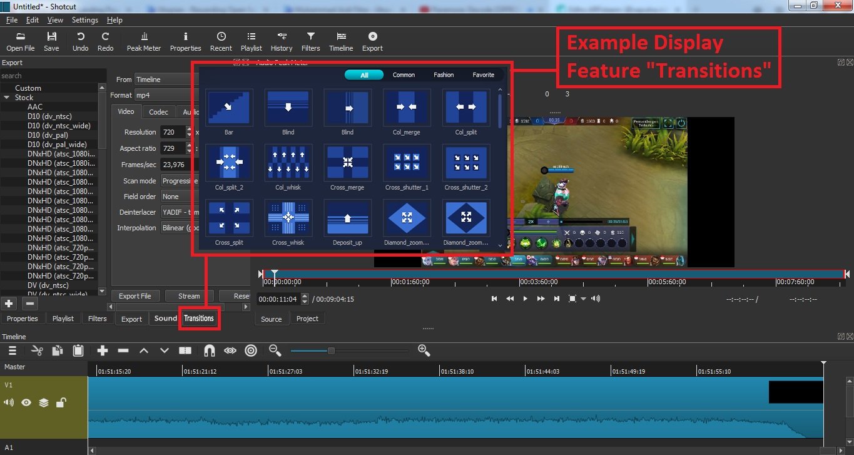Click the timeline Lift up-arrow icon
This screenshot has width=854, height=455.
144,351
